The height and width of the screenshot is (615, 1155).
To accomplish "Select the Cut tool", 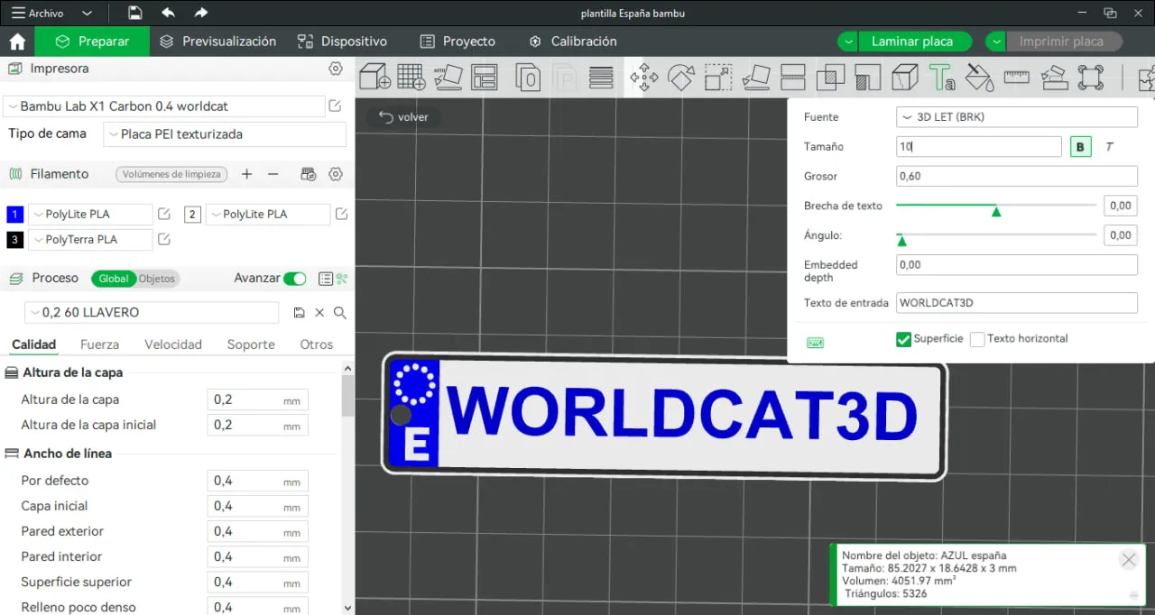I will [793, 78].
